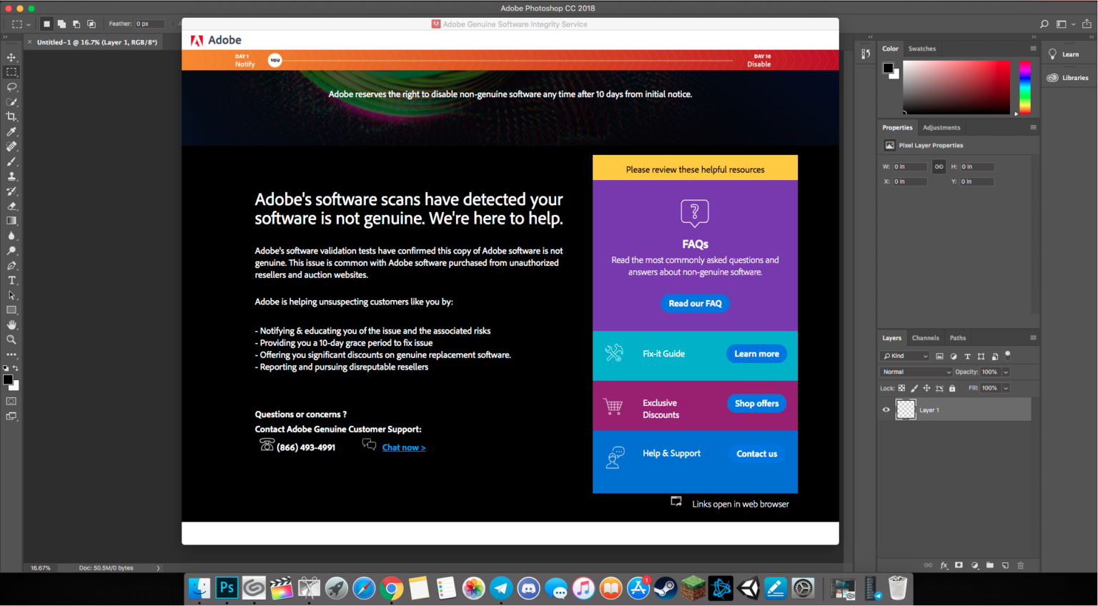Image resolution: width=1098 pixels, height=606 pixels.
Task: Select the Eyedropper tool
Action: (11, 131)
